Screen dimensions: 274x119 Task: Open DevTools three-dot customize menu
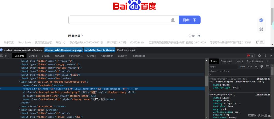click(x=265, y=56)
